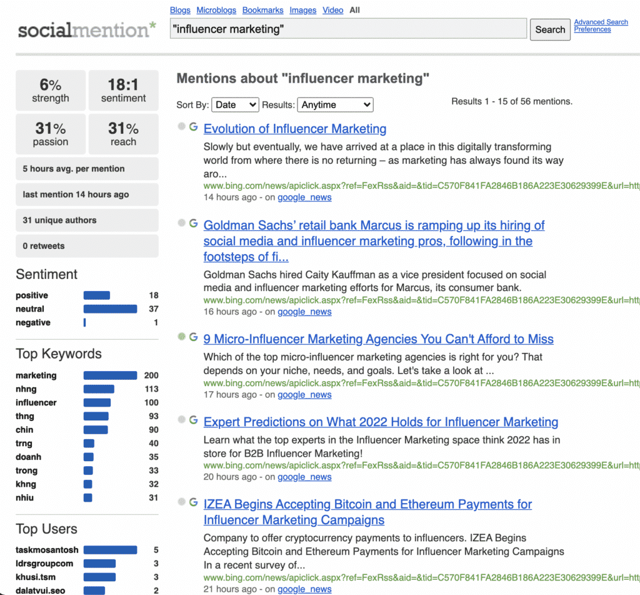
Task: Open the Advanced Search link
Action: pos(601,22)
